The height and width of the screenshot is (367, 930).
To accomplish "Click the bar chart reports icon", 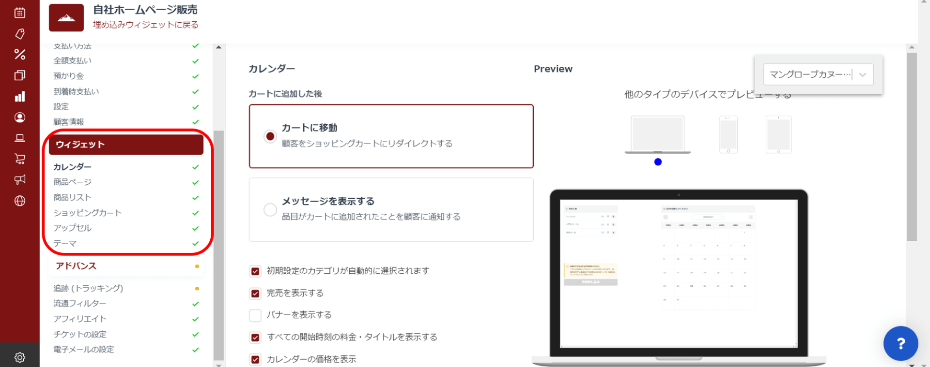I will point(20,97).
